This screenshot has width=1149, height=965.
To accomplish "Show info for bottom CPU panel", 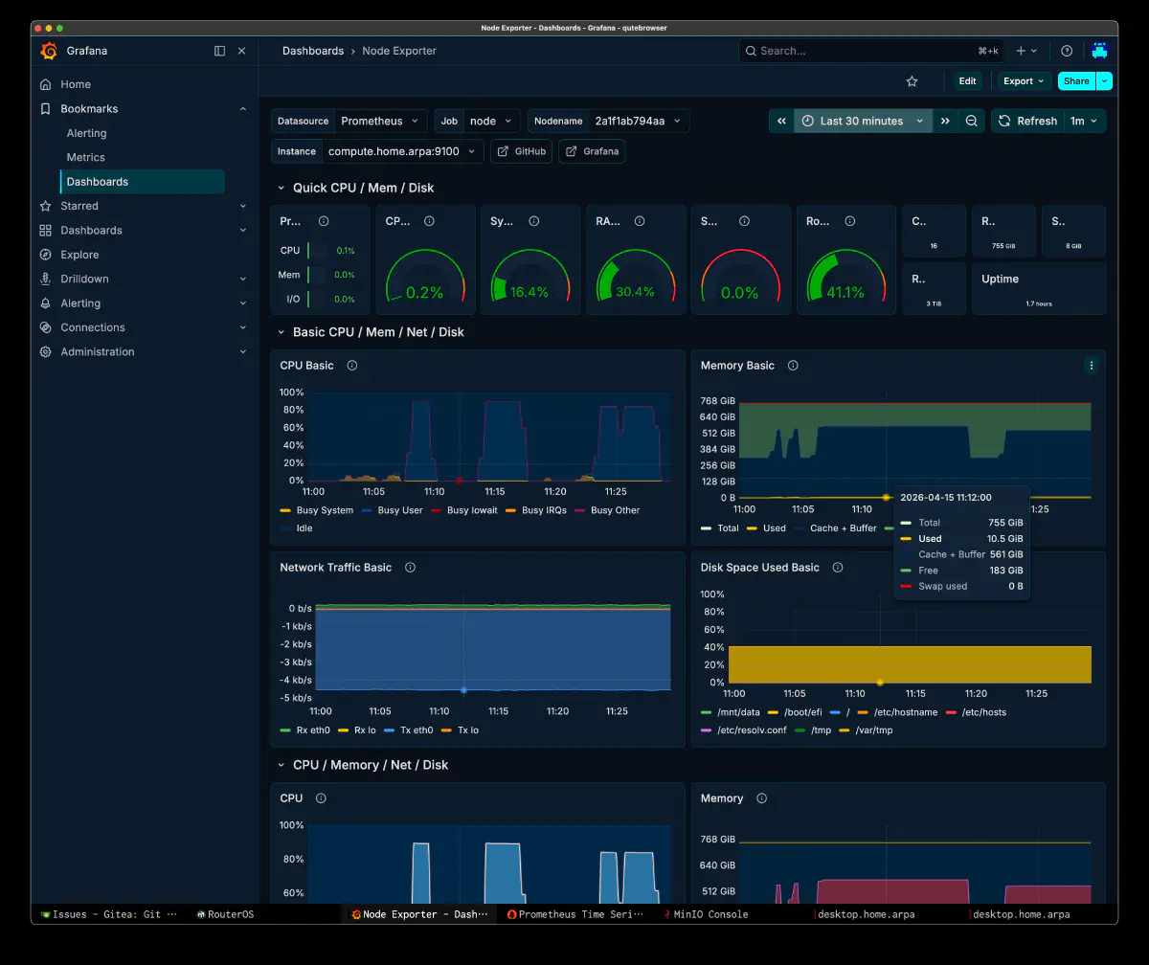I will click(x=321, y=798).
